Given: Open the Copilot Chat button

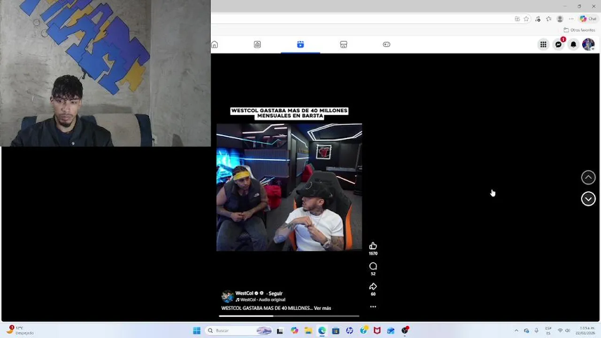Looking at the screenshot, I should 588,19.
